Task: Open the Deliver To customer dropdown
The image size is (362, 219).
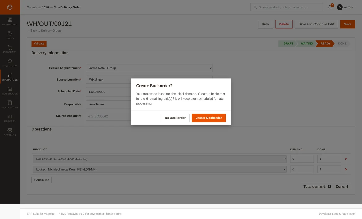Action: pos(149,68)
